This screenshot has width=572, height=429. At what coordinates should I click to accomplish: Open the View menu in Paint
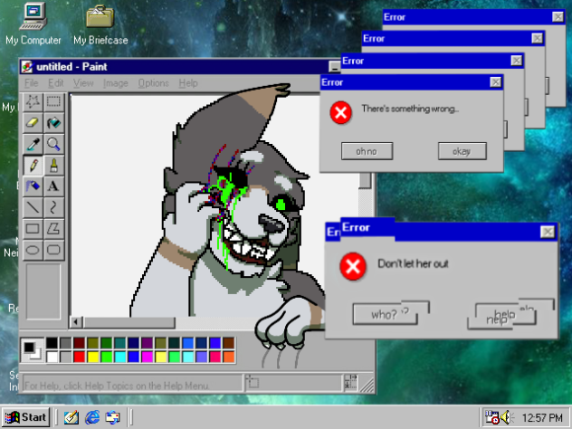tap(83, 83)
